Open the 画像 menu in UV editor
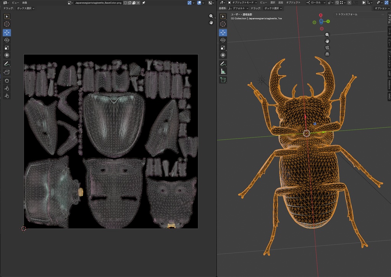 click(x=25, y=3)
